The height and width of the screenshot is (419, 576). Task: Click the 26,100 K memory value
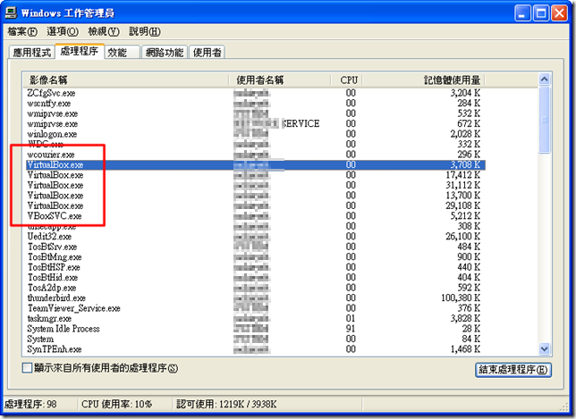[x=463, y=237]
